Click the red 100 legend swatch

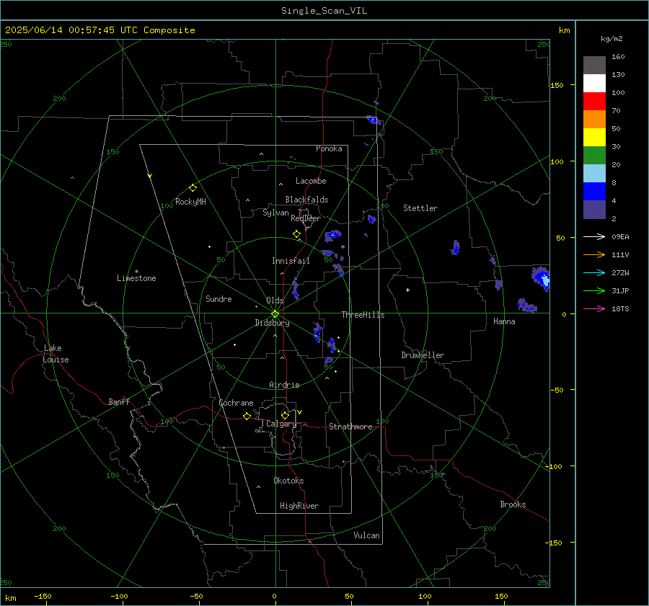coord(594,102)
